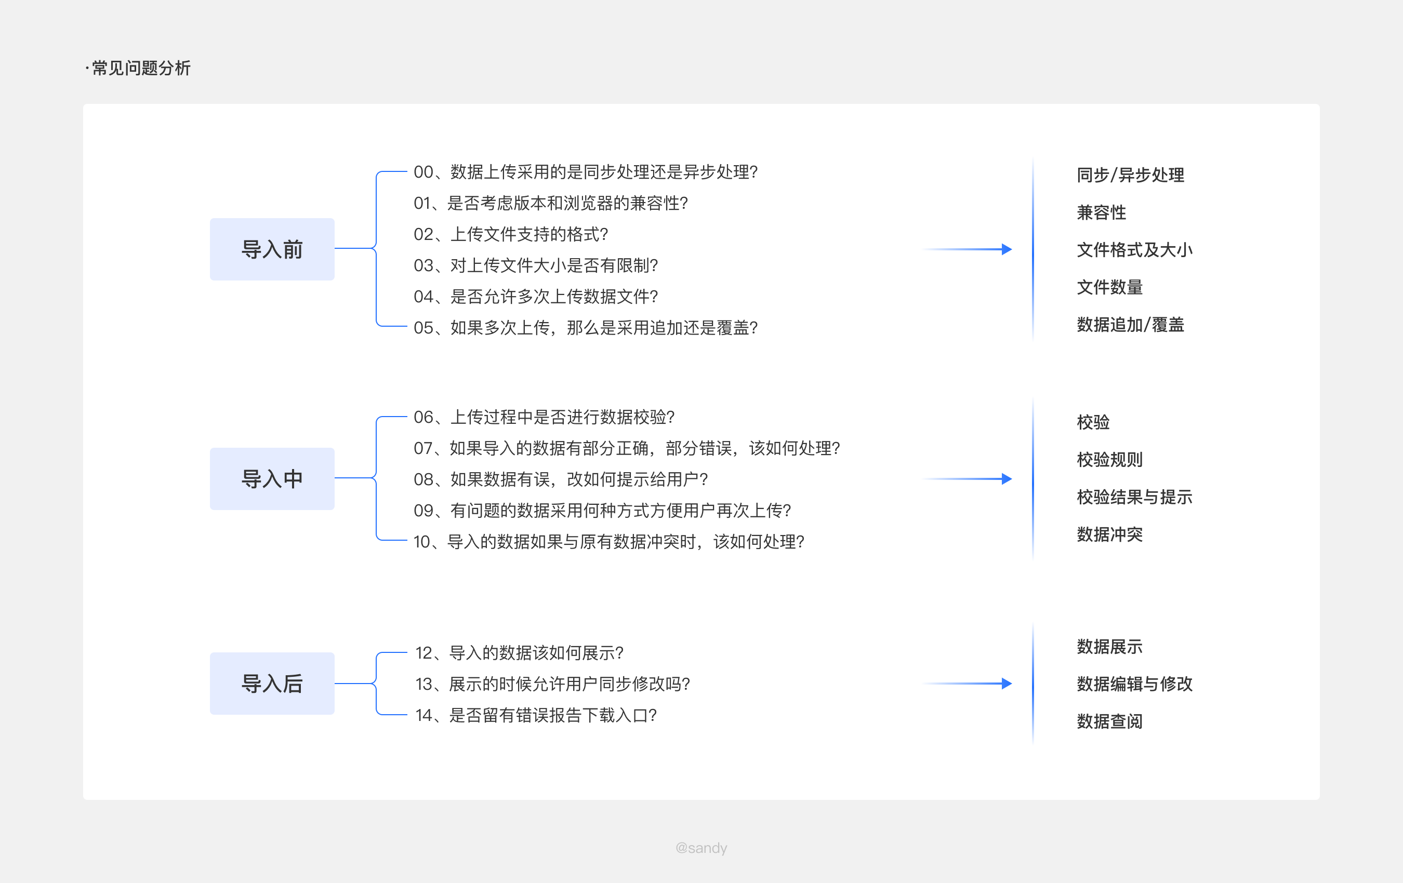Click the 校验结果与提示 summary label
The width and height of the screenshot is (1403, 883).
coord(1134,497)
